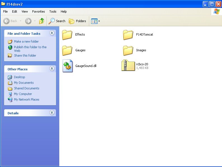Click the Share this folder link
The image size is (222, 167).
[x=25, y=55]
